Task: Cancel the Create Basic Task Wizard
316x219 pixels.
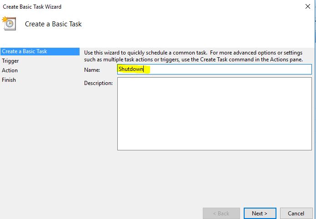Action: coord(296,214)
